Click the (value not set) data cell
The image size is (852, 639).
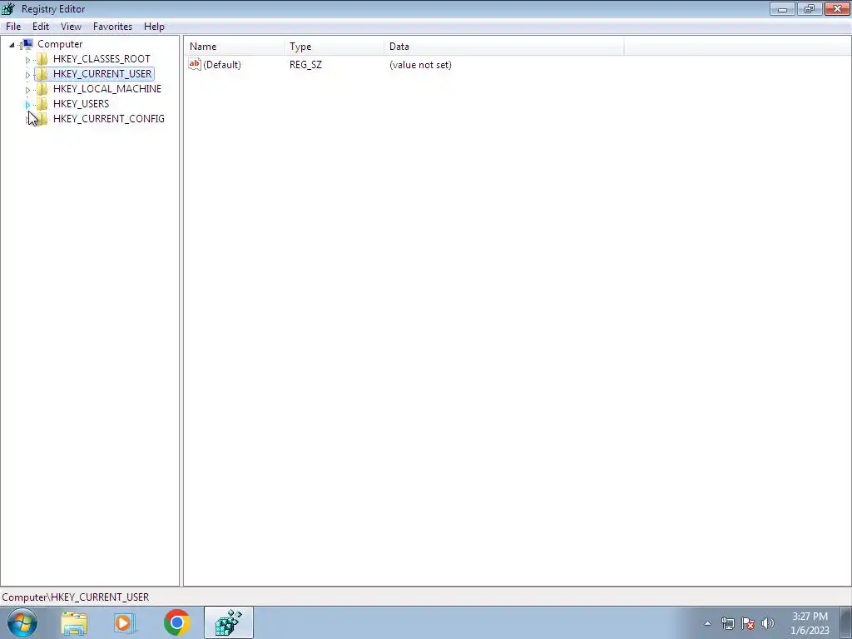coord(420,65)
